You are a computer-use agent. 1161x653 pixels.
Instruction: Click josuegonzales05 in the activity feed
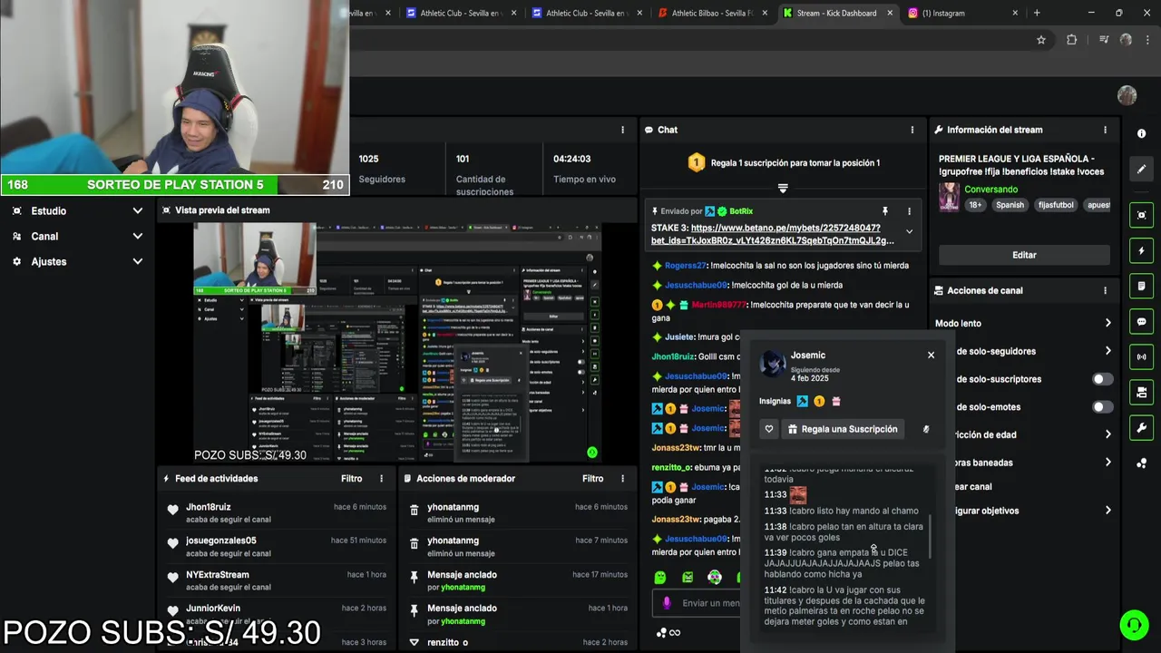[x=221, y=541]
